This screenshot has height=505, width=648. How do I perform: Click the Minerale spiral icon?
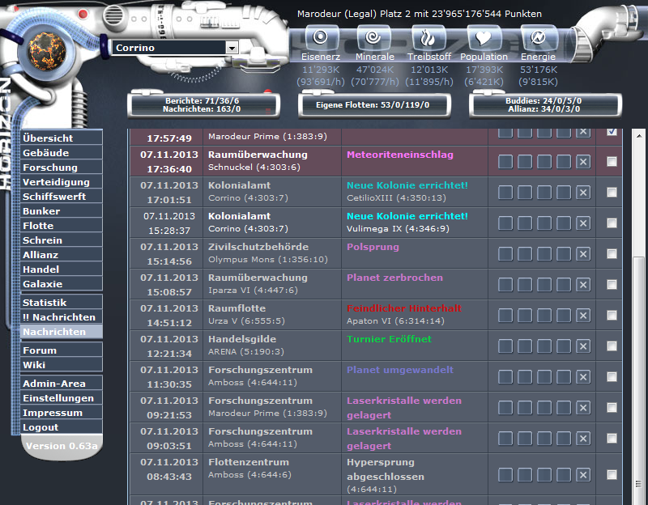pyautogui.click(x=373, y=38)
